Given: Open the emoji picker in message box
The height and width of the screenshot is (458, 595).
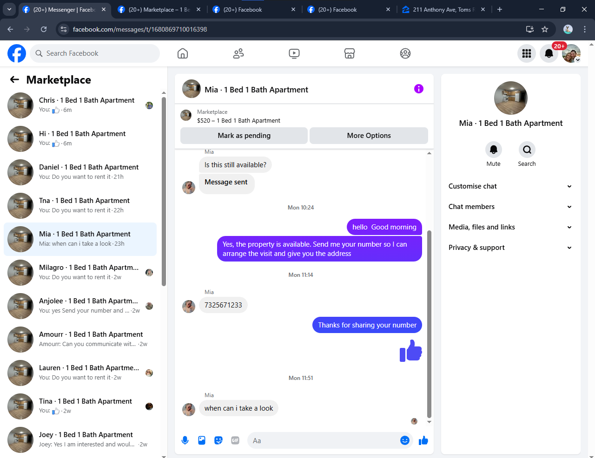Looking at the screenshot, I should (405, 440).
